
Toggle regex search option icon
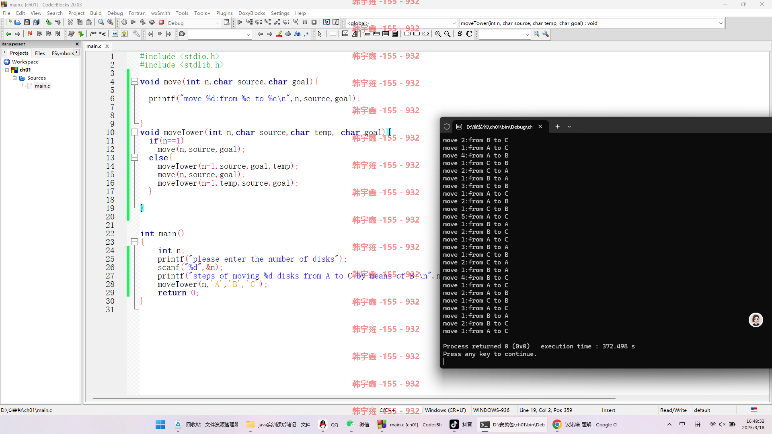click(x=307, y=34)
